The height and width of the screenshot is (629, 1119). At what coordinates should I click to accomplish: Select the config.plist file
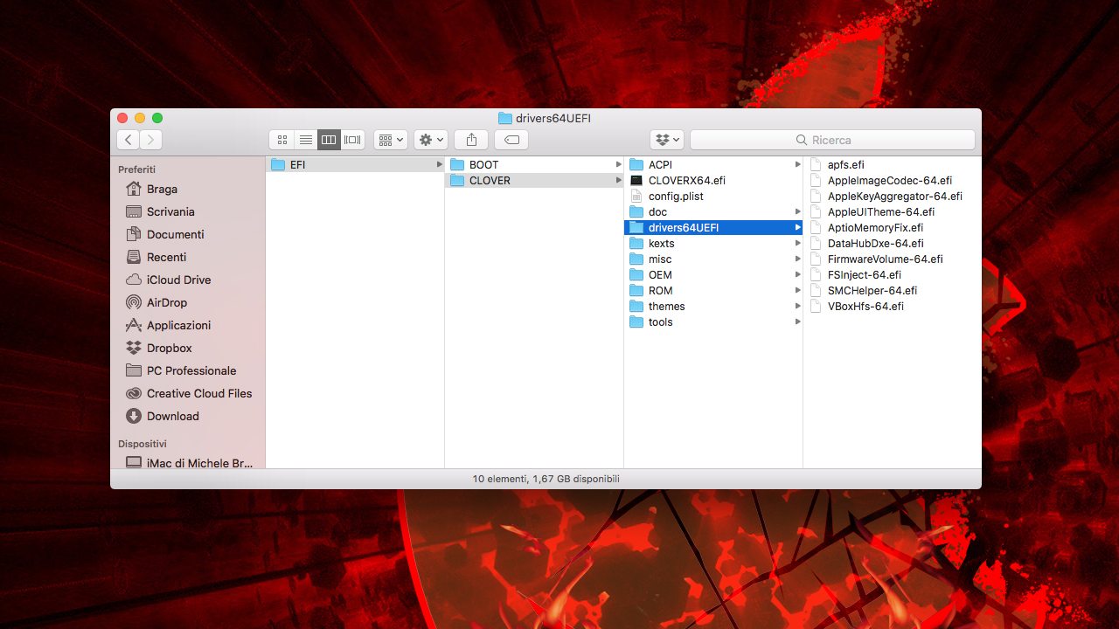pos(675,197)
